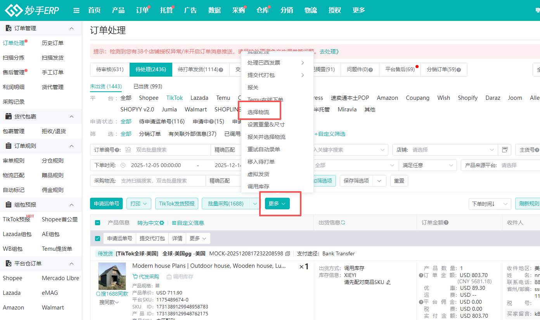This screenshot has width=540, height=320.
Task: Open the 打印 dropdown
Action: [138, 204]
